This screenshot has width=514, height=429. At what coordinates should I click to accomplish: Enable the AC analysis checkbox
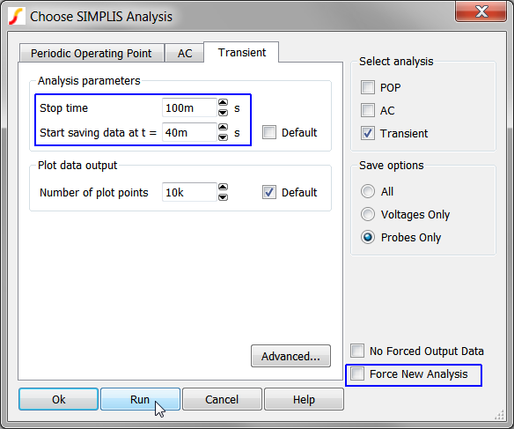[368, 110]
